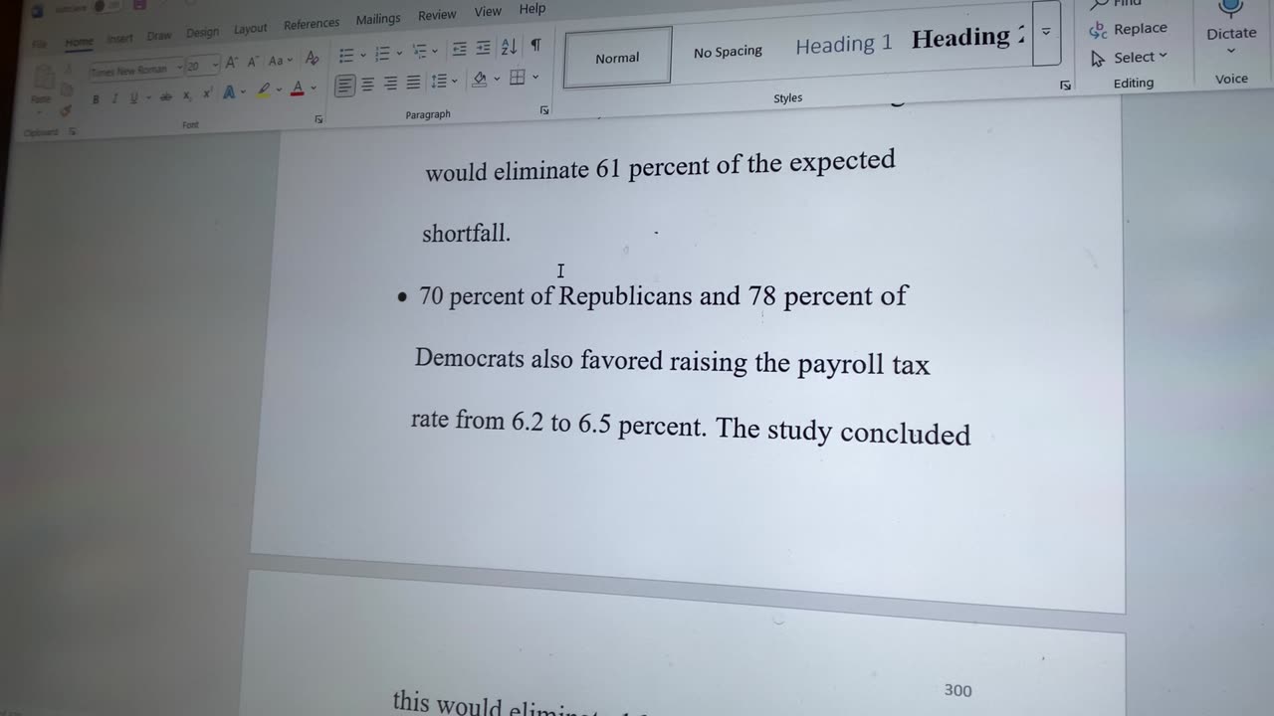Apply the Normal style

coord(617,58)
